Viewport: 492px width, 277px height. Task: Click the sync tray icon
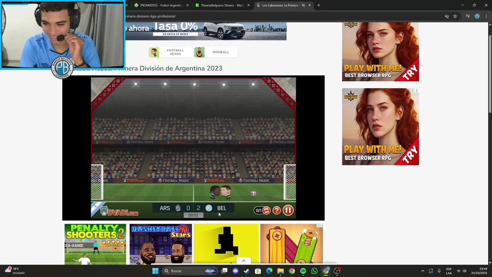(x=431, y=271)
